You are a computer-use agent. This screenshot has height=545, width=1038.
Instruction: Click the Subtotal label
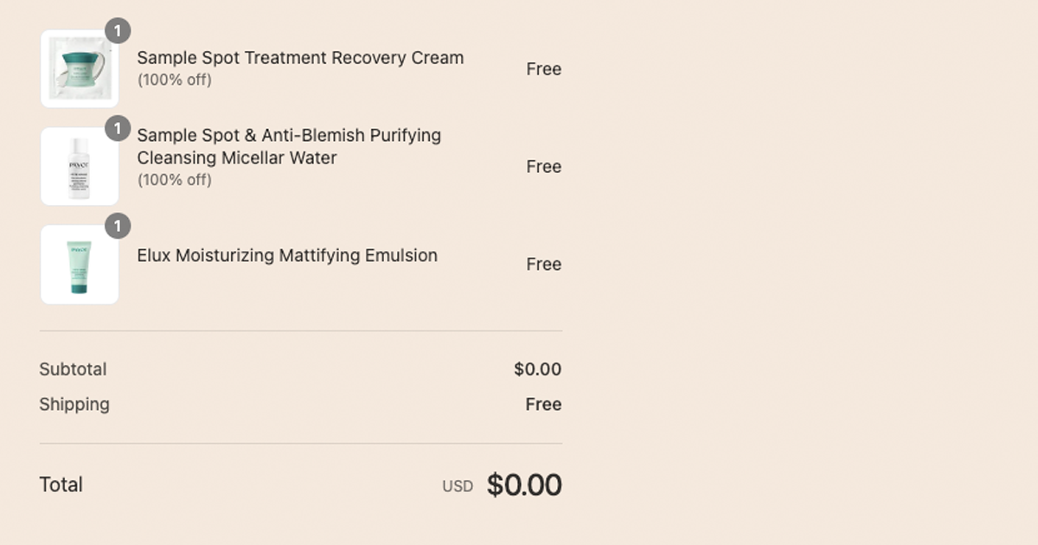point(73,369)
